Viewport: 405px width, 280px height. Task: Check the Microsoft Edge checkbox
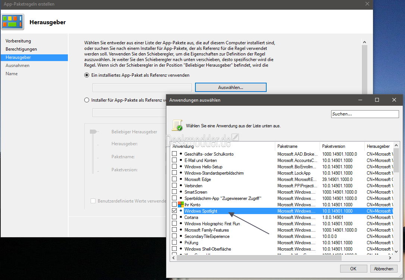click(175, 179)
